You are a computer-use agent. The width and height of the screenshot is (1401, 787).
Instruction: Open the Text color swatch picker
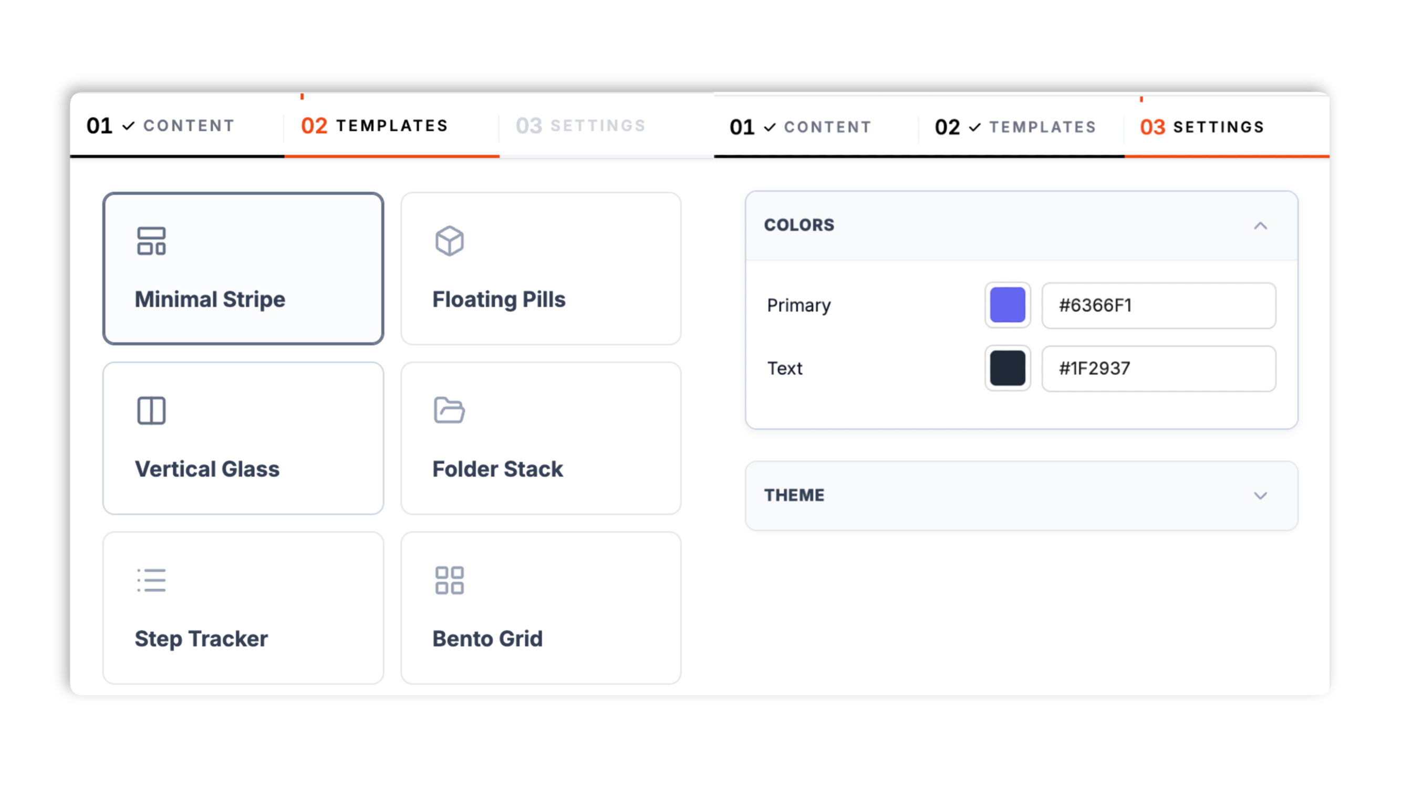(x=1007, y=368)
